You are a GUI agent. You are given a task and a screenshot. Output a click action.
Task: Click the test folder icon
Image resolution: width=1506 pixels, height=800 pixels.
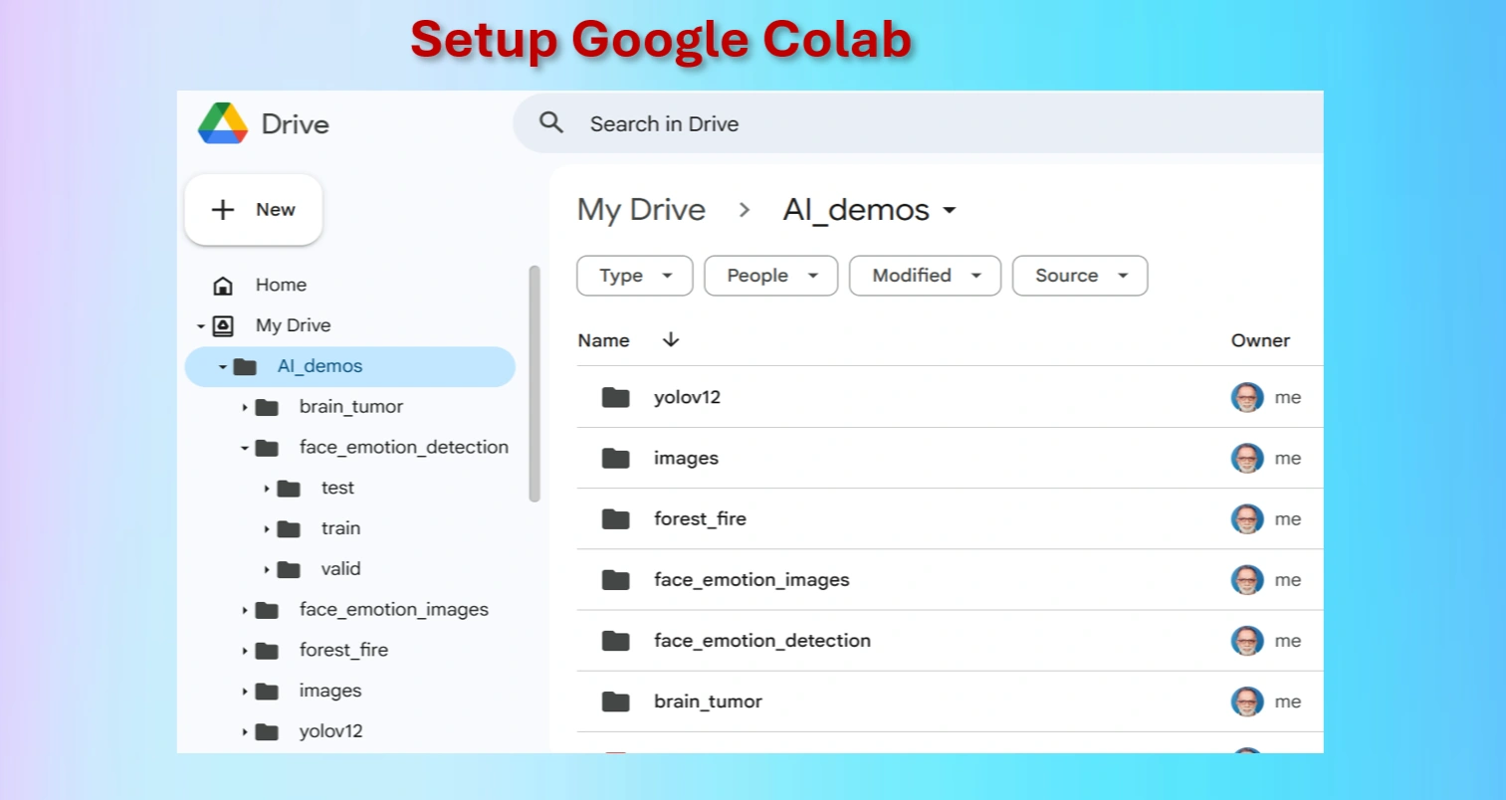pyautogui.click(x=289, y=489)
